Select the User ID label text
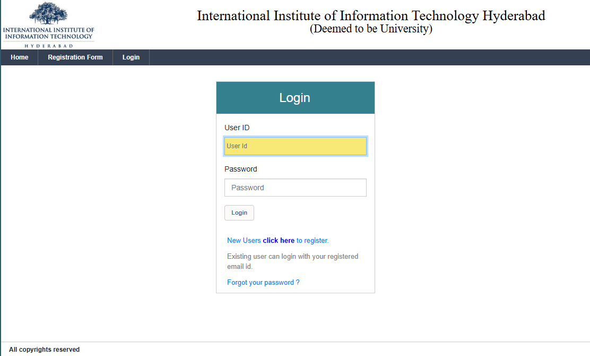590x356 pixels. [x=237, y=128]
